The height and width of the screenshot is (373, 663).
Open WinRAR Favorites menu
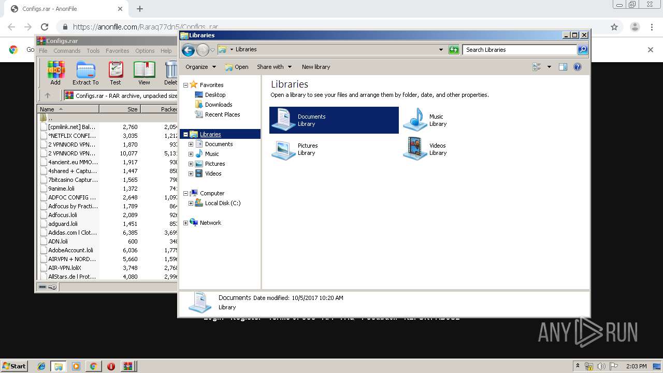click(x=118, y=51)
